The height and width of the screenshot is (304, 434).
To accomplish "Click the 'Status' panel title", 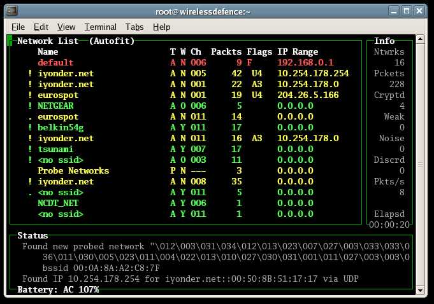I will (x=33, y=235).
